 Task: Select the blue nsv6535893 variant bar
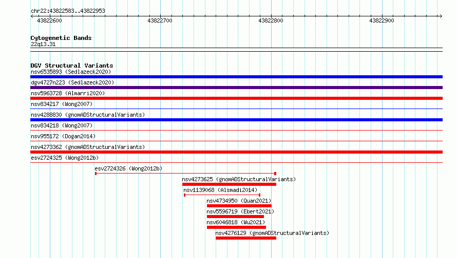[x=236, y=77]
